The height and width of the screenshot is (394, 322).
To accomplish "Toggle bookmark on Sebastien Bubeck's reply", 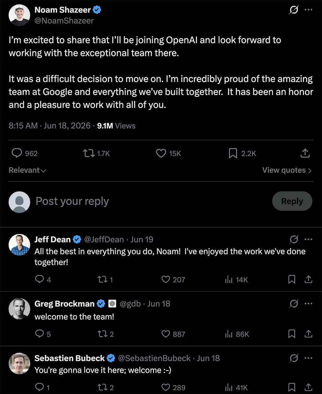I will [x=292, y=387].
